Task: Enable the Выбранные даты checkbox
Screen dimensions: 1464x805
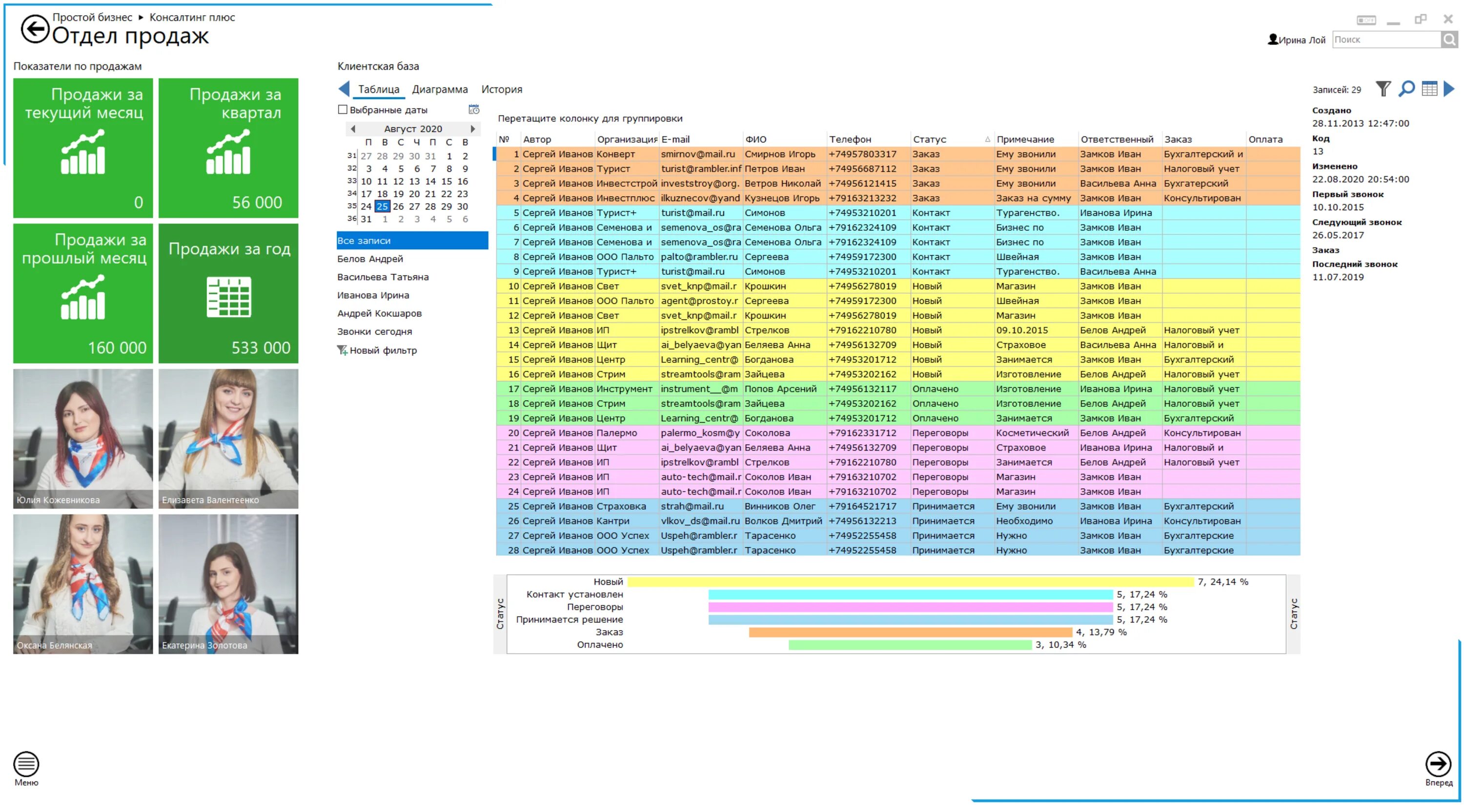Action: pos(343,110)
